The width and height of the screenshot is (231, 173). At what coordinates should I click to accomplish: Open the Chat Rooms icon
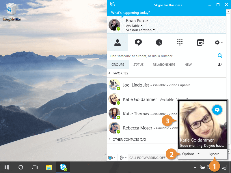[138, 42]
